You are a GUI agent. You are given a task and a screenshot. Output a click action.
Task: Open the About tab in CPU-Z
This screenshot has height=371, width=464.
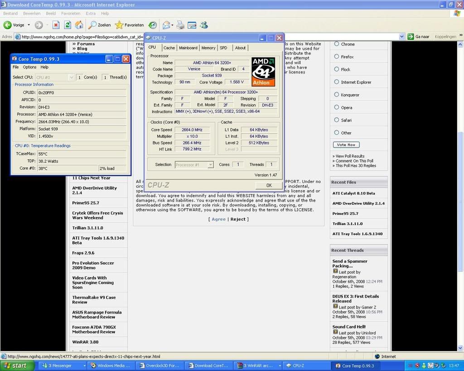coord(240,48)
